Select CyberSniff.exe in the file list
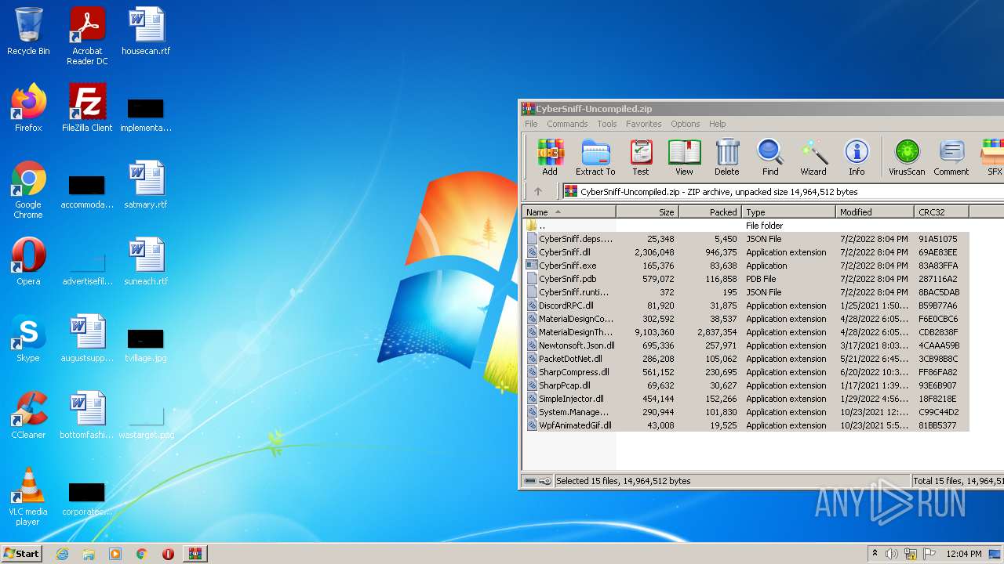The height and width of the screenshot is (564, 1004). coord(746,266)
